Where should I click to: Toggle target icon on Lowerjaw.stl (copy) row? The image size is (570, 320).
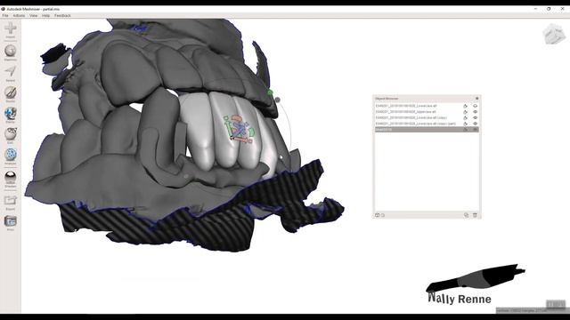(465, 117)
